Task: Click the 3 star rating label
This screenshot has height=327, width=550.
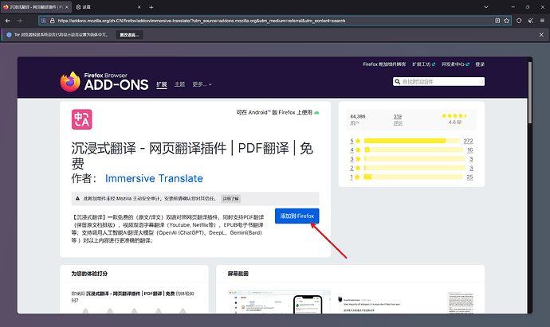Action: 355,159
